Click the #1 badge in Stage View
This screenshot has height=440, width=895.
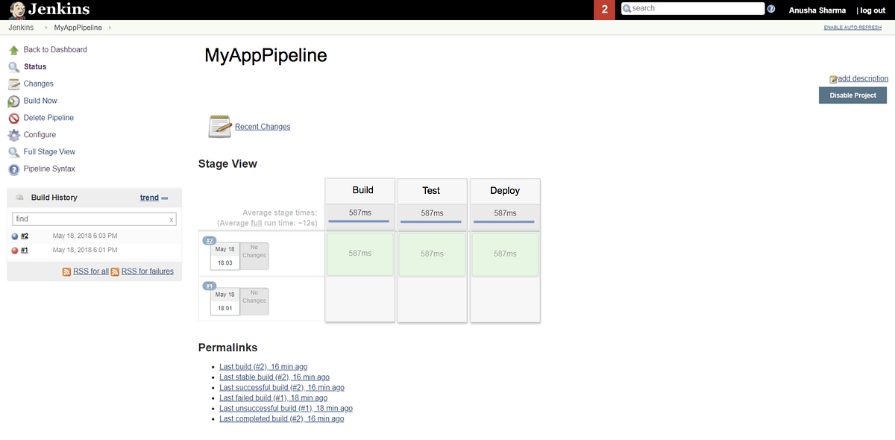[210, 286]
